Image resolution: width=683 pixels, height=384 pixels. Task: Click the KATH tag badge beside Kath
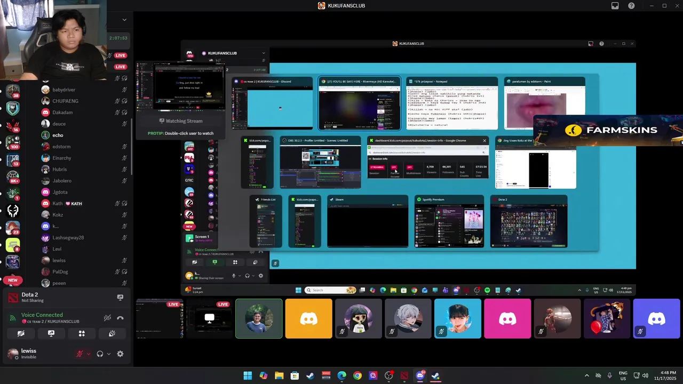click(x=74, y=204)
